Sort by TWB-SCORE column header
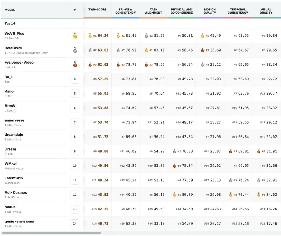281x236 pixels. (97, 10)
